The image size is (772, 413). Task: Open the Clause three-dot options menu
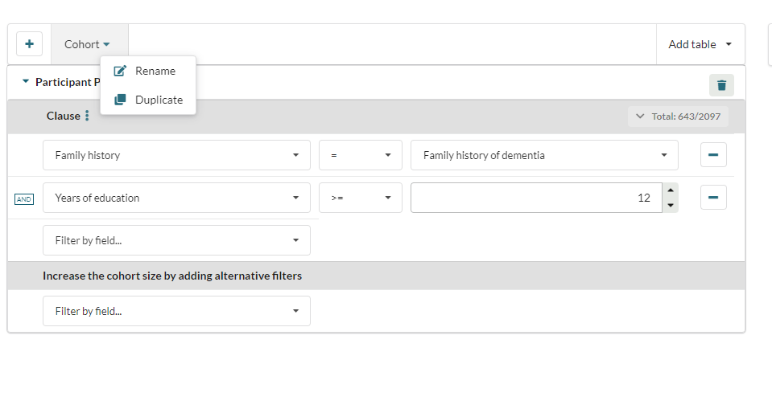(87, 117)
